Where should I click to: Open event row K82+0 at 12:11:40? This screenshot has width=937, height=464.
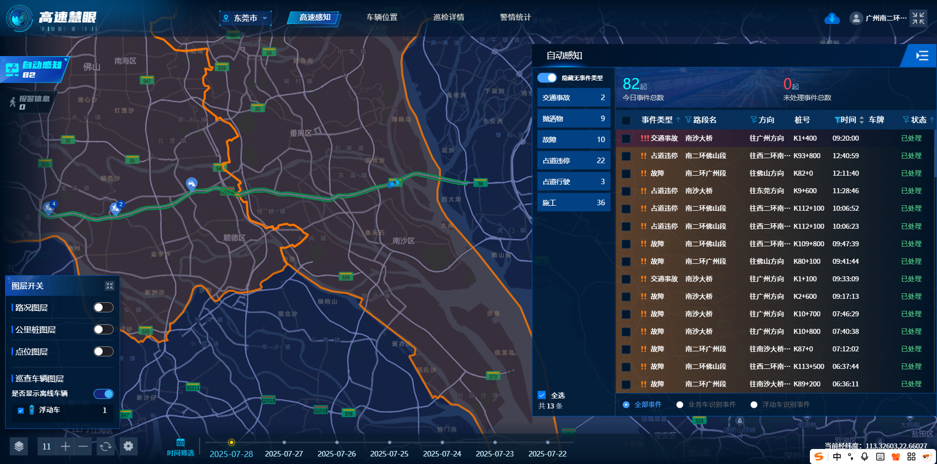point(776,174)
